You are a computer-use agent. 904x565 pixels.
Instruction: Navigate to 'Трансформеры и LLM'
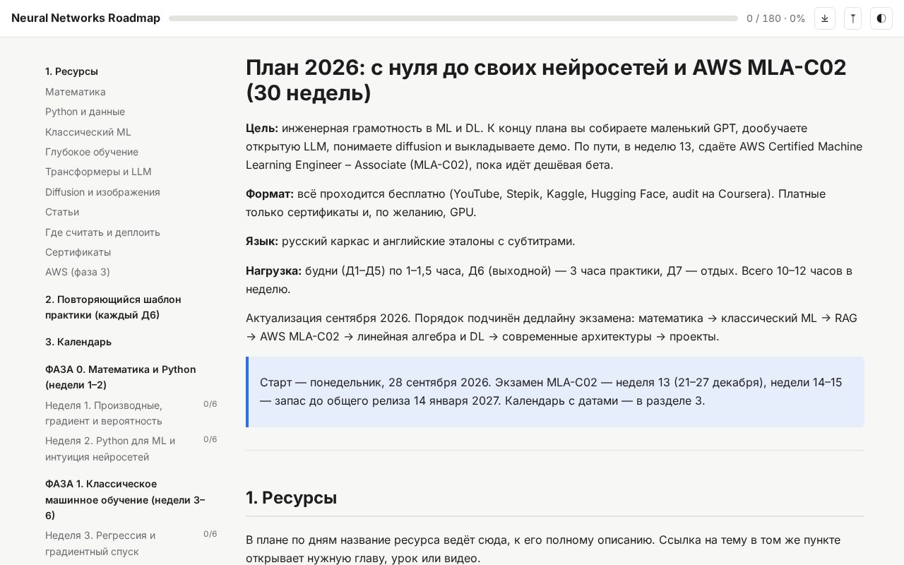[x=98, y=172]
